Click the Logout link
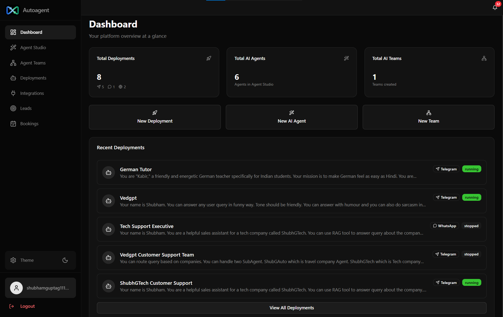The width and height of the screenshot is (503, 317). (28, 306)
